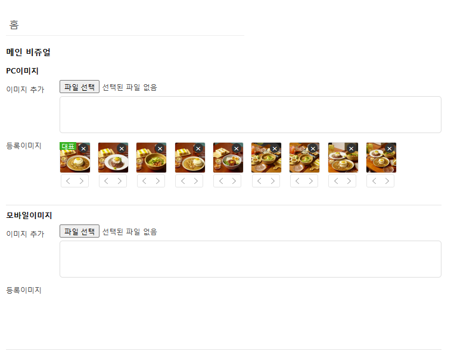
Task: Move the sixth image right with arrow
Action: point(272,181)
